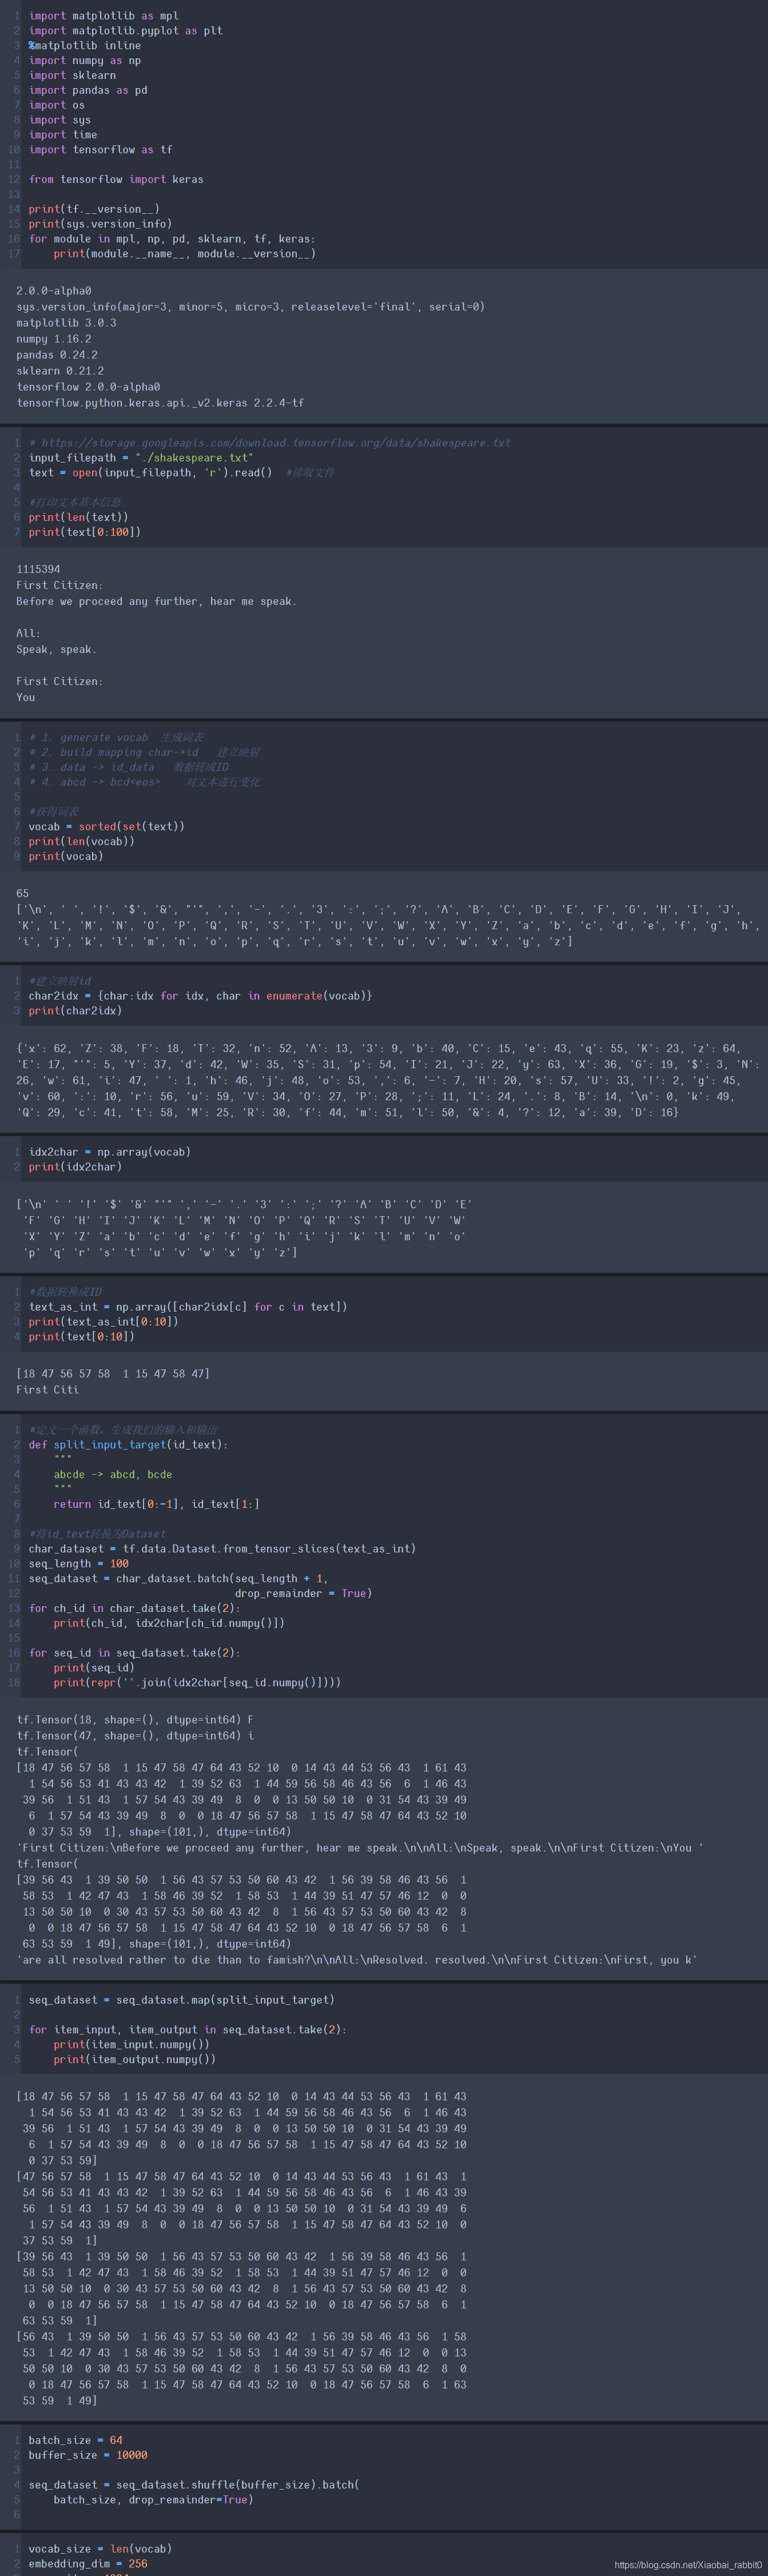
Task: Select the 'matplotlib 3.0.3' output line
Action: tap(66, 323)
